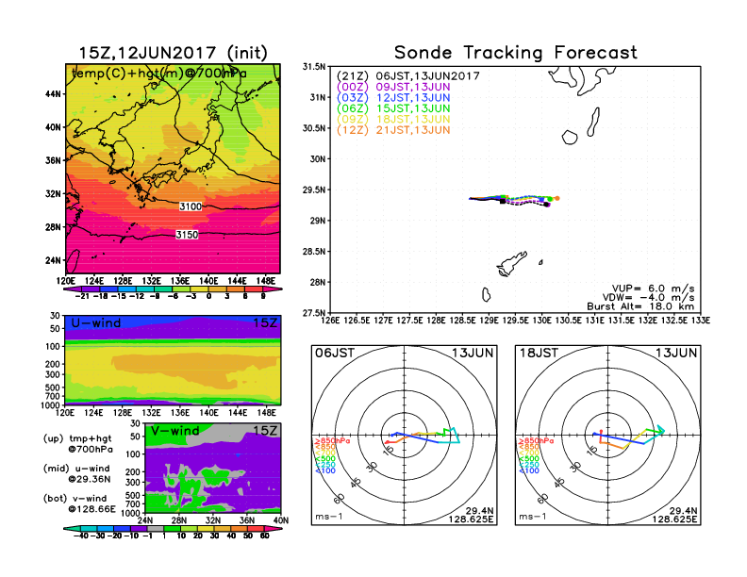Click the "1000" pressure tick of the U-wind panel
Viewport: 747px width, 577px height.
pyautogui.click(x=51, y=405)
